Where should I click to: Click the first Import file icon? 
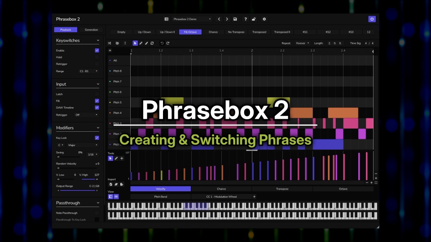[x=110, y=184]
